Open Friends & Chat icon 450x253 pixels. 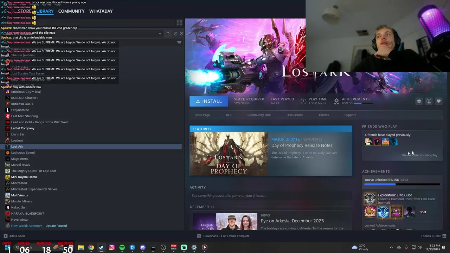444,236
